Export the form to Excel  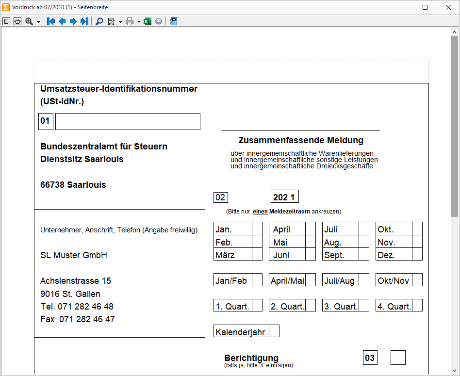click(x=148, y=21)
